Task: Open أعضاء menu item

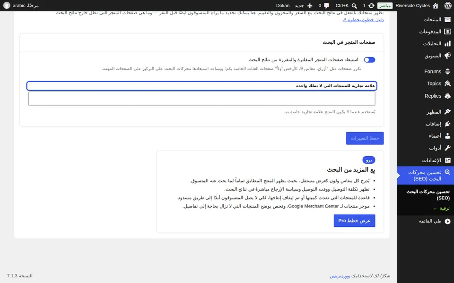Action: pos(426,136)
